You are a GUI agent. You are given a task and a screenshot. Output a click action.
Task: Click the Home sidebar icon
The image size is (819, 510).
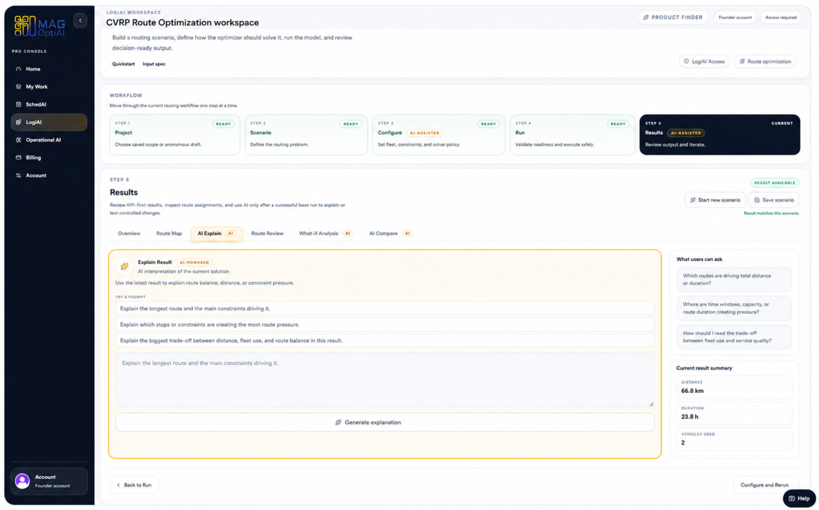click(x=19, y=69)
